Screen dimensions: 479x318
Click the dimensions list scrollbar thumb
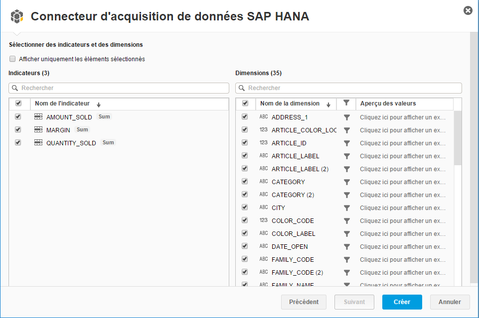click(x=458, y=138)
